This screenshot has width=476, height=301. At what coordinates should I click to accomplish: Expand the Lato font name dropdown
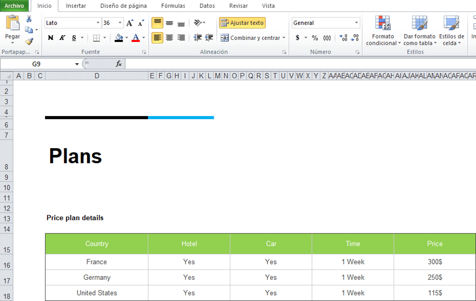pyautogui.click(x=98, y=23)
